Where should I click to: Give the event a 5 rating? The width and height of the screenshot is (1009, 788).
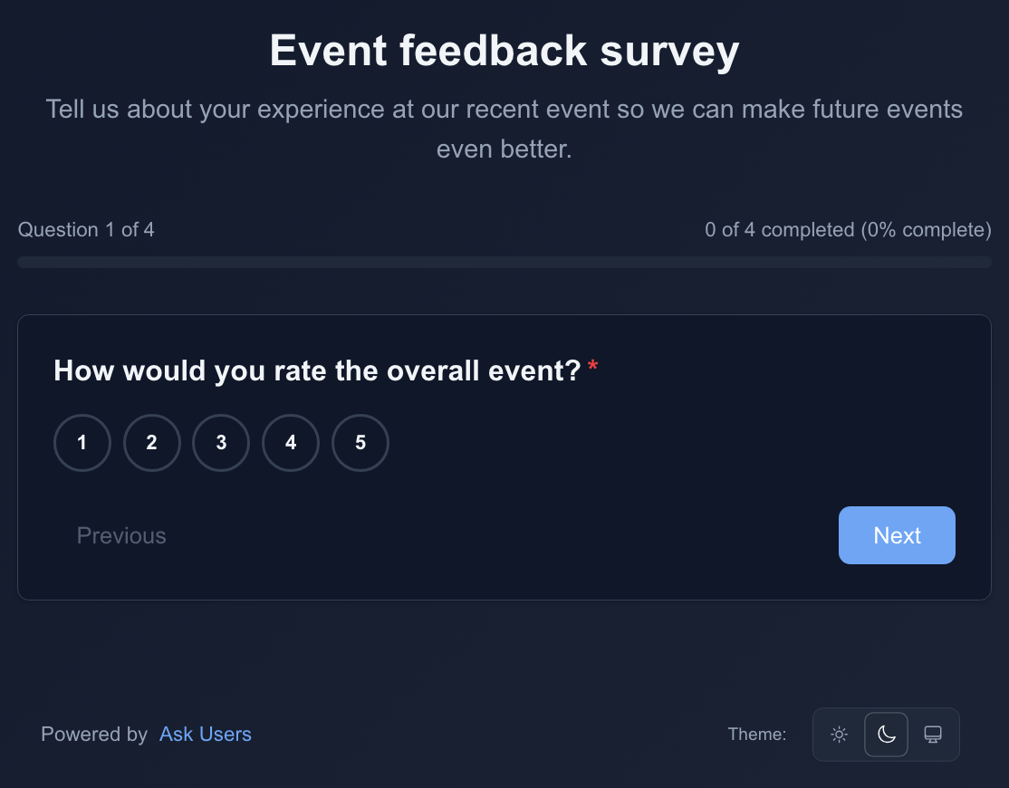click(360, 443)
